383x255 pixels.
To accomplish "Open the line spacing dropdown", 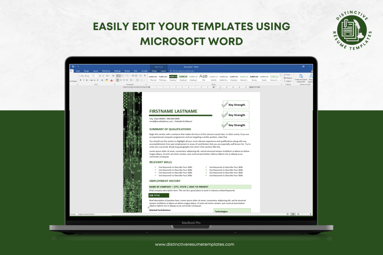I will pos(131,80).
